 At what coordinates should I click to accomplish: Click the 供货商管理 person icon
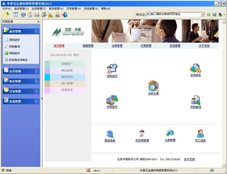click(142, 133)
